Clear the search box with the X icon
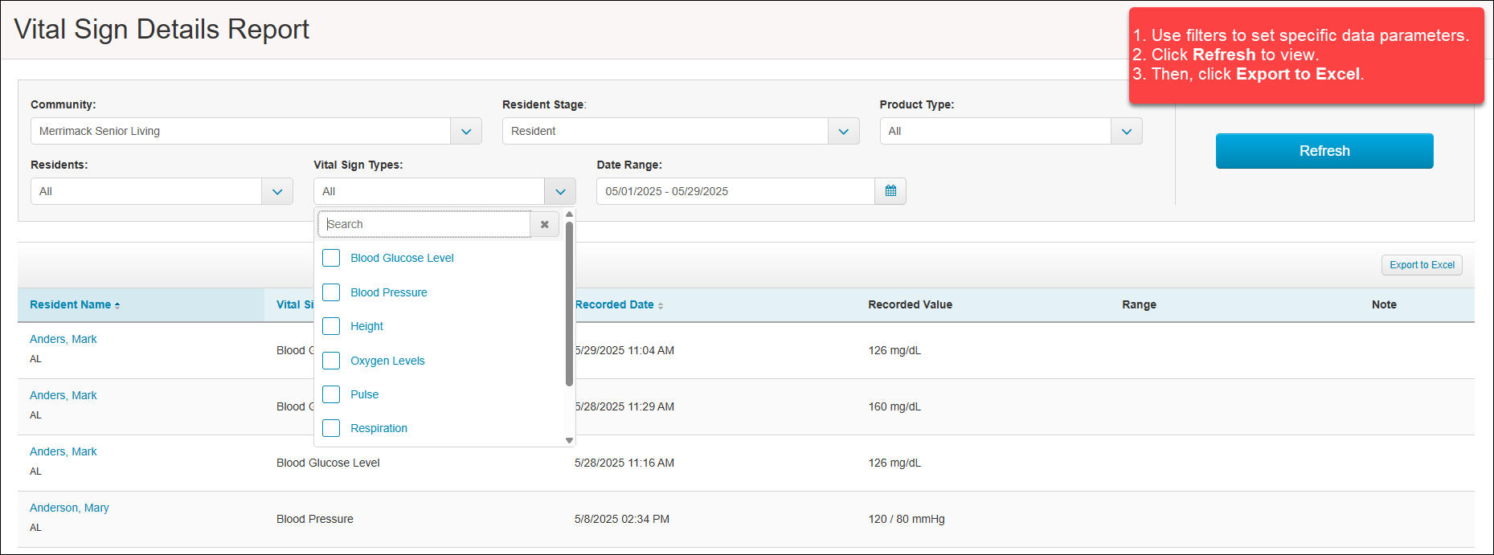 tap(545, 224)
